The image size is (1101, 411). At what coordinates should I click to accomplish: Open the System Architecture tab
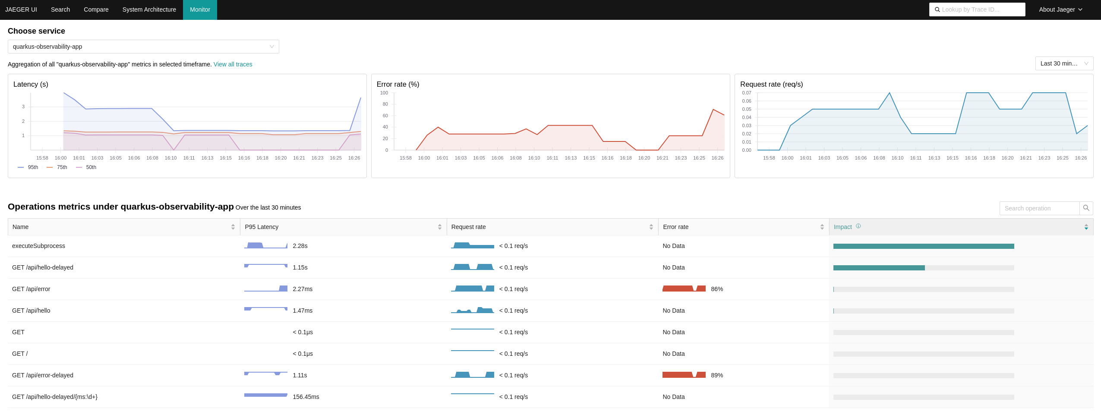point(149,9)
